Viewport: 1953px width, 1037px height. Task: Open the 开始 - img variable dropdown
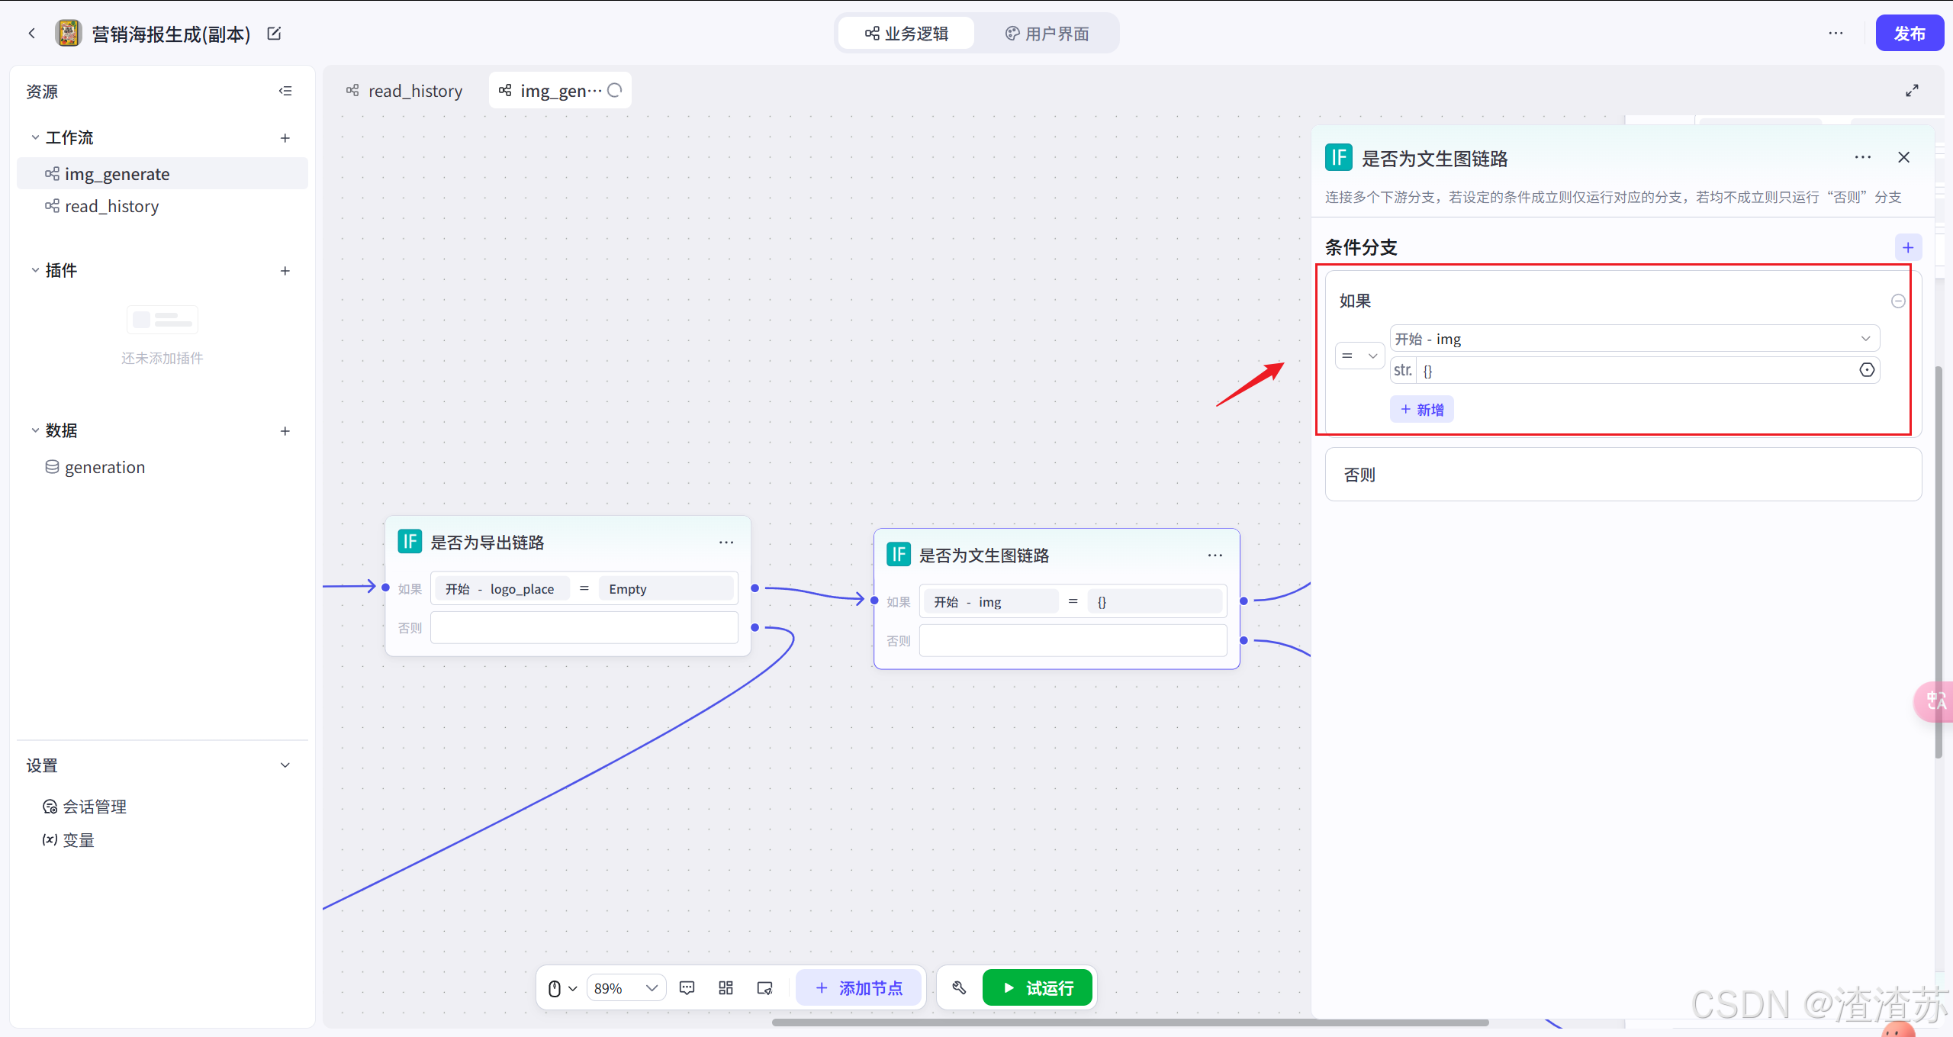click(1633, 339)
